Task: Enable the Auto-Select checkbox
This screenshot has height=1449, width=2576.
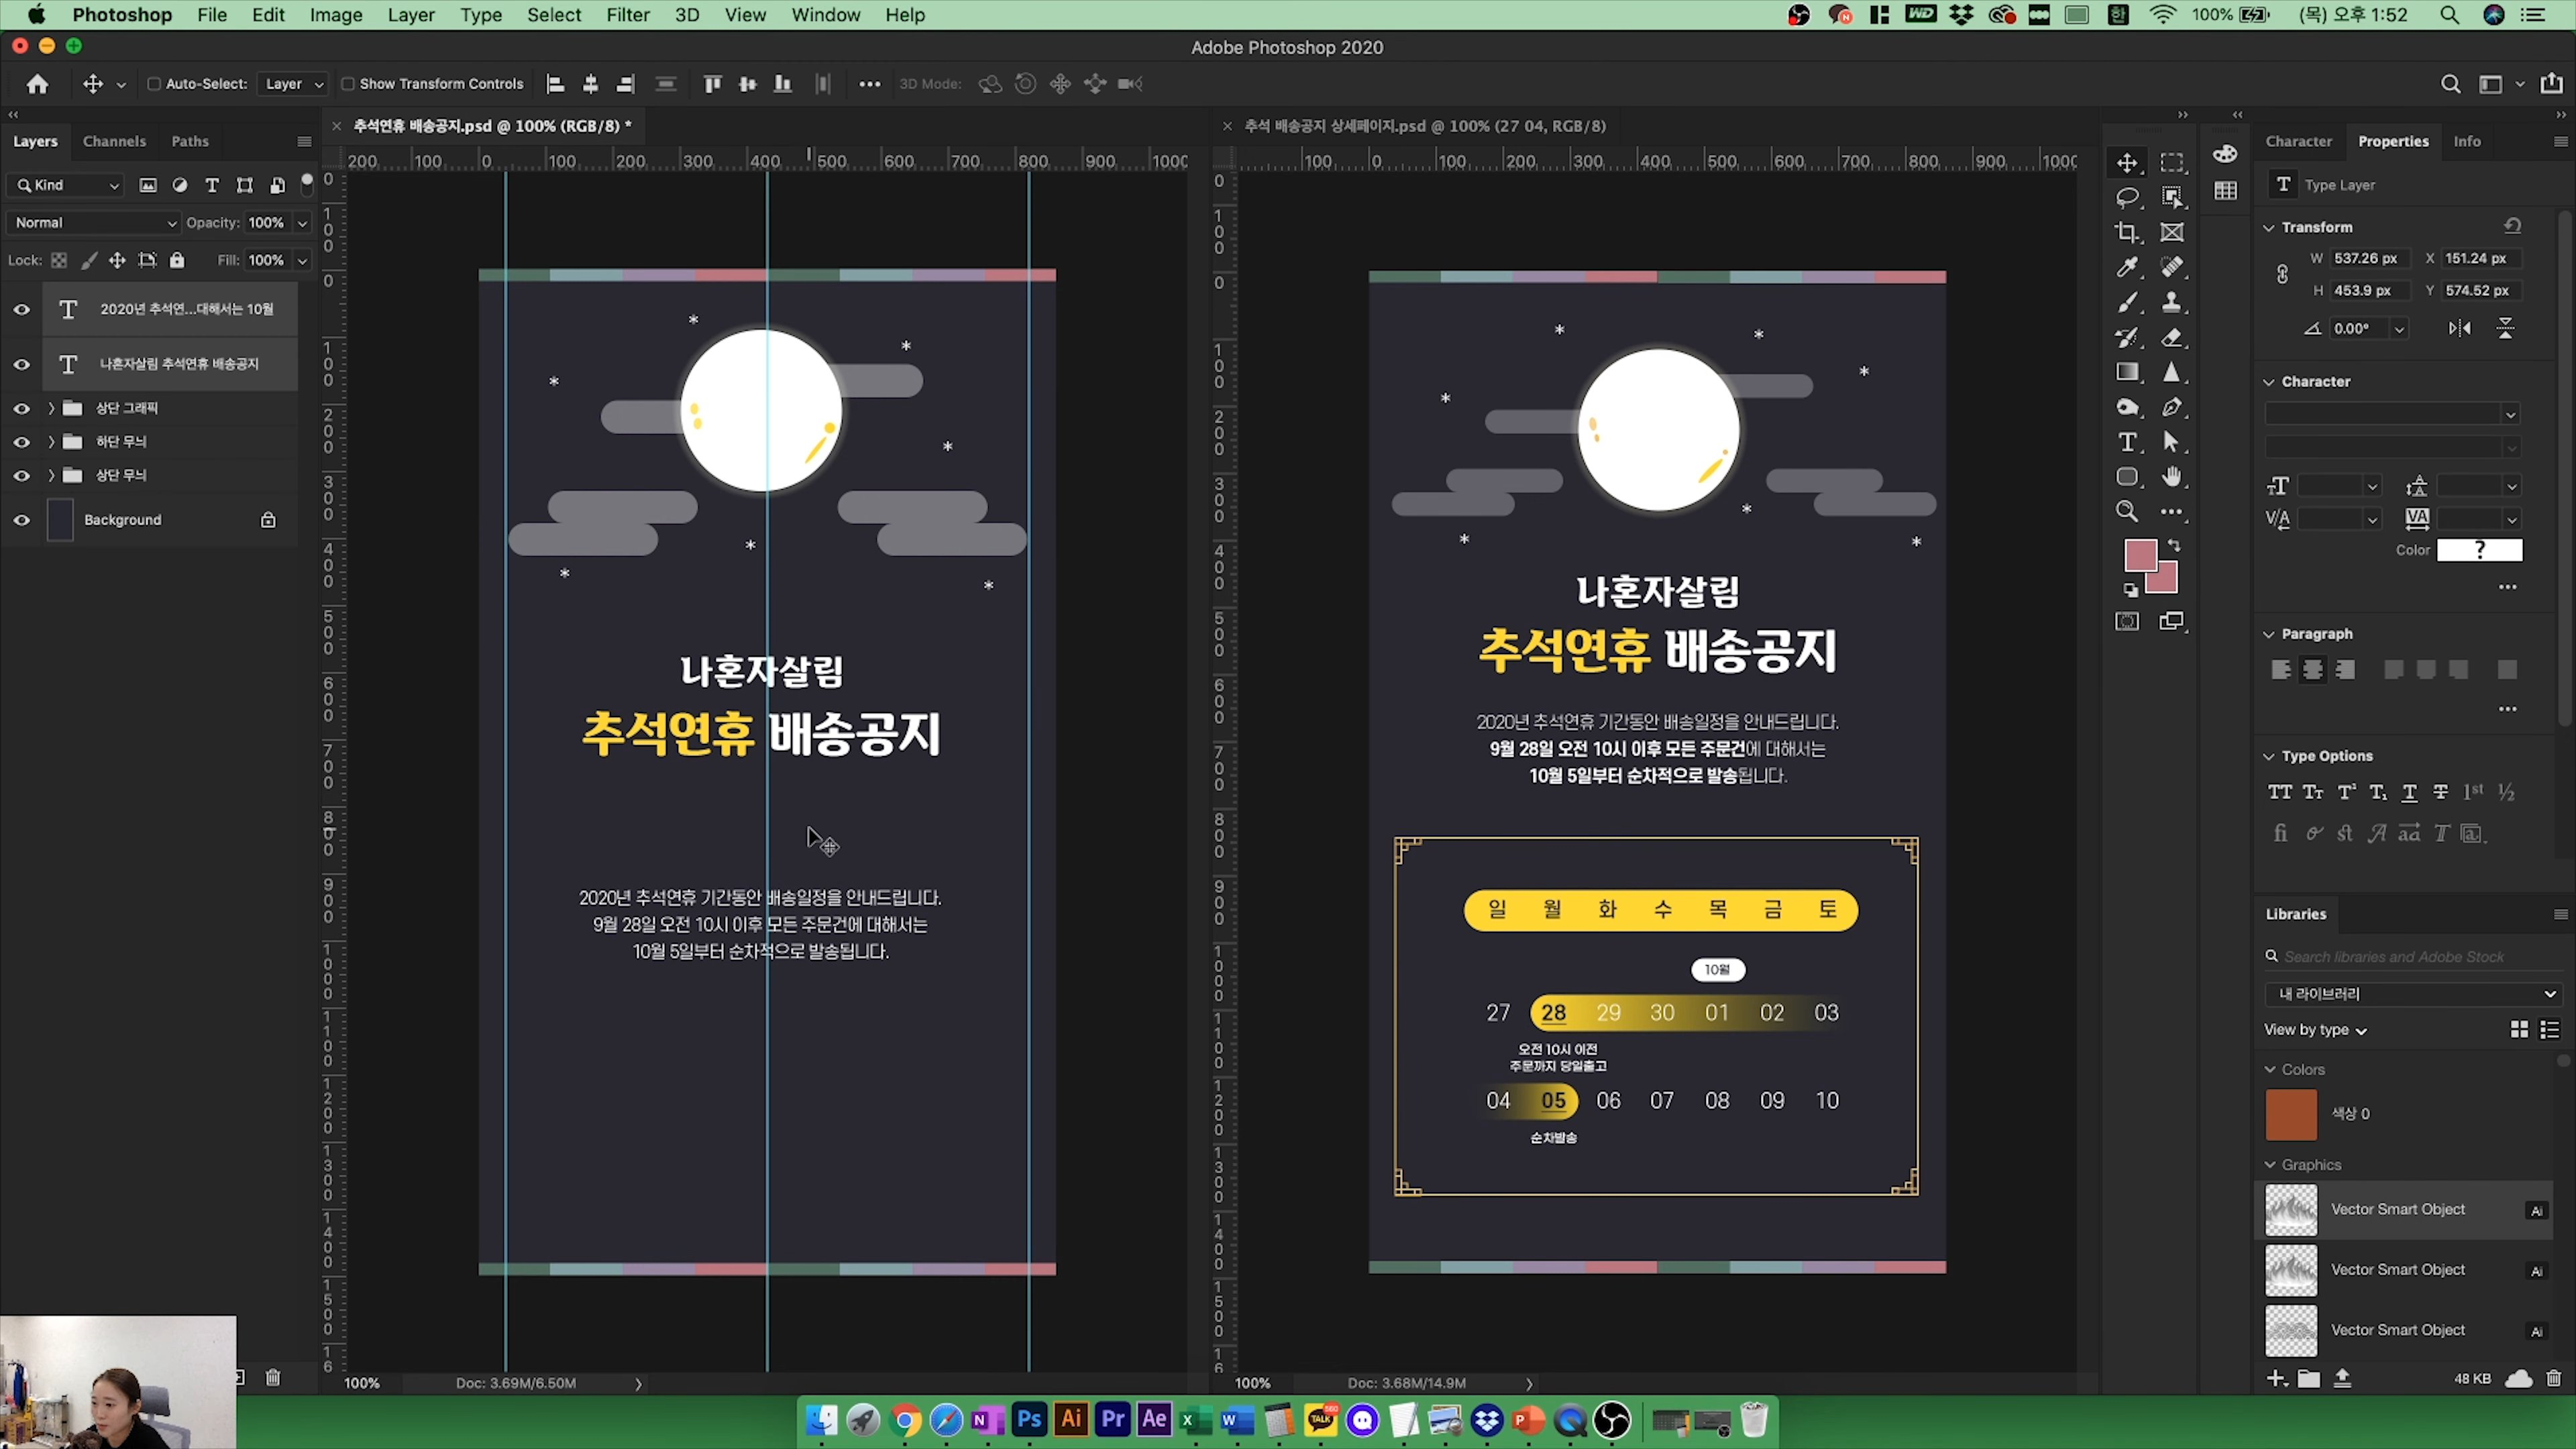Action: point(154,84)
